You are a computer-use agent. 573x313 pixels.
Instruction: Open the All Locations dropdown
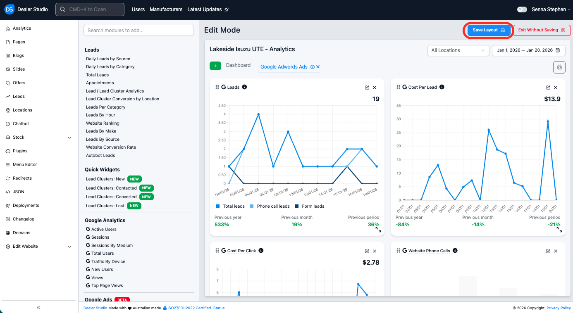458,50
